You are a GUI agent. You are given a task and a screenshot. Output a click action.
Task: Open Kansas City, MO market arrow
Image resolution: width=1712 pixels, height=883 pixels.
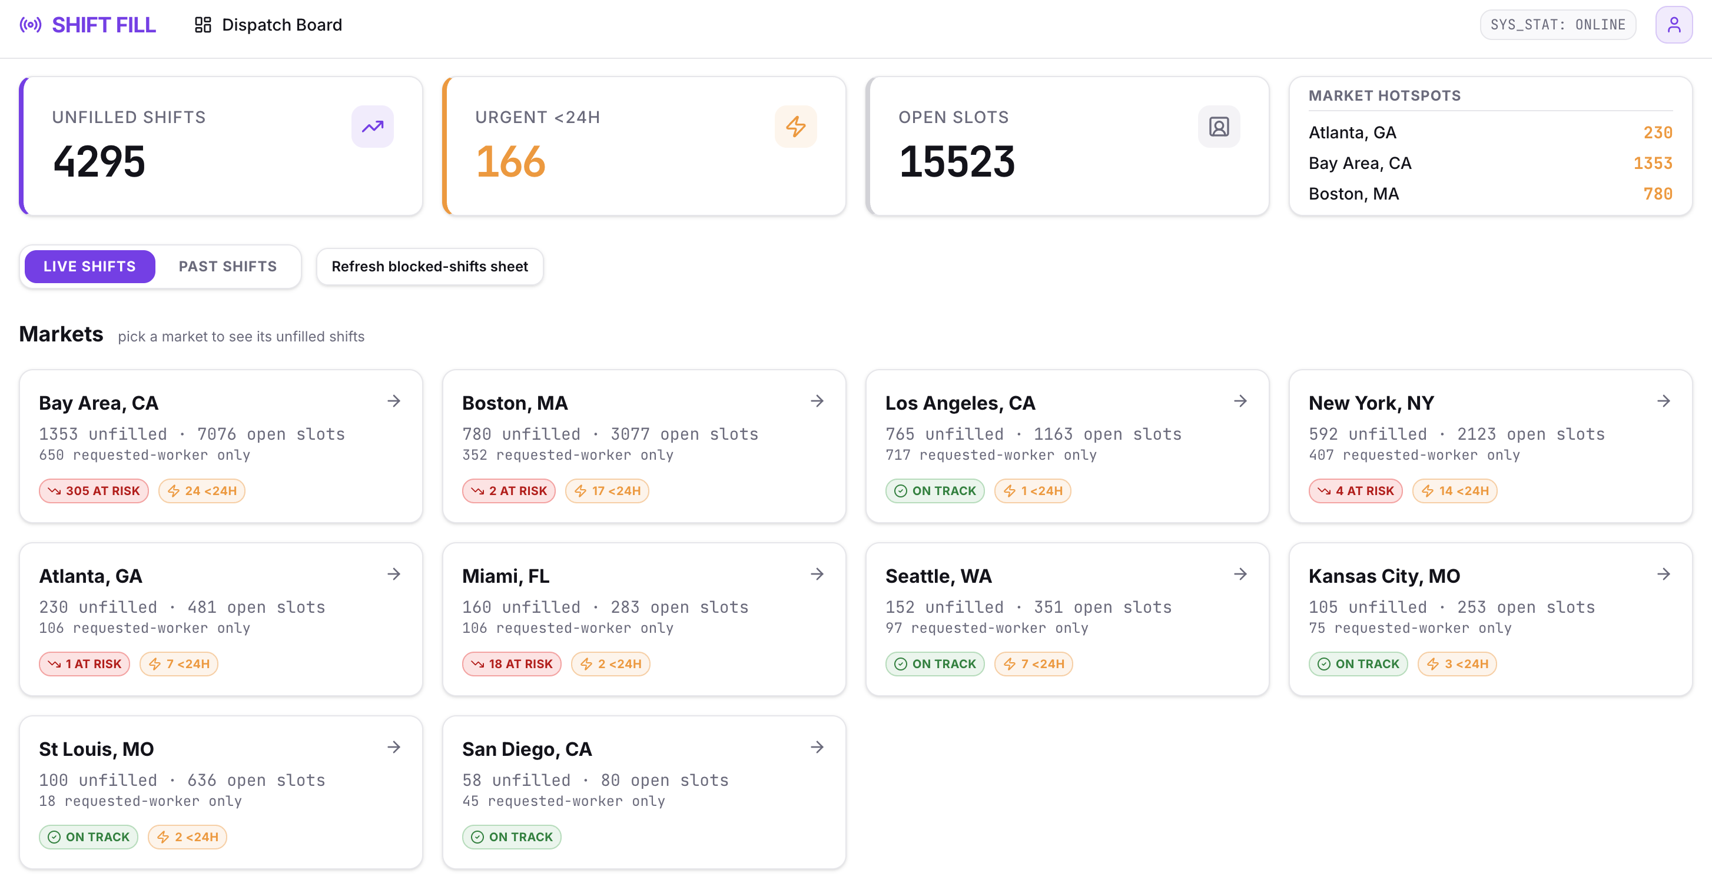[x=1664, y=574]
